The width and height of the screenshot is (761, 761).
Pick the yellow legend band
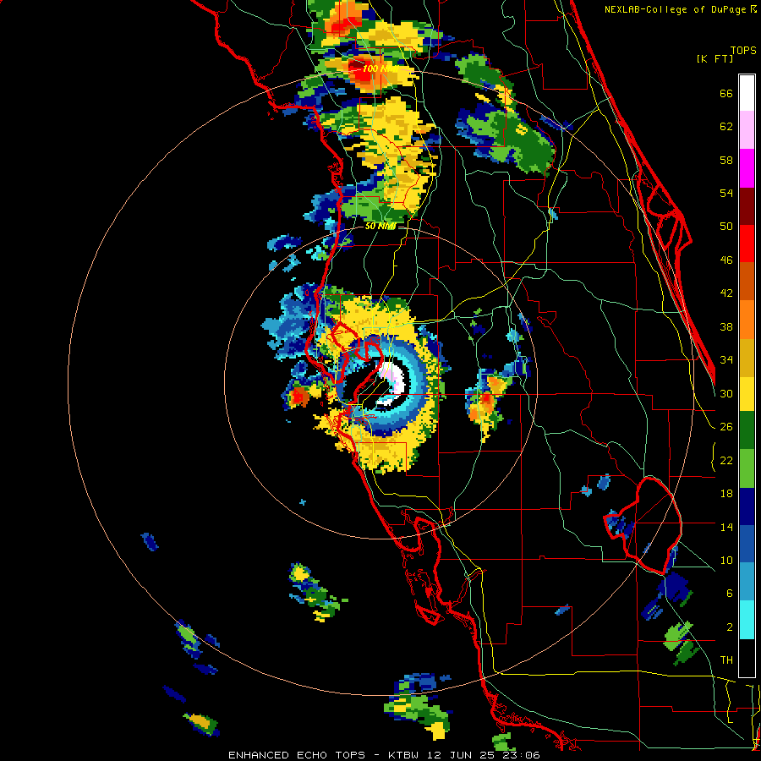click(x=747, y=394)
